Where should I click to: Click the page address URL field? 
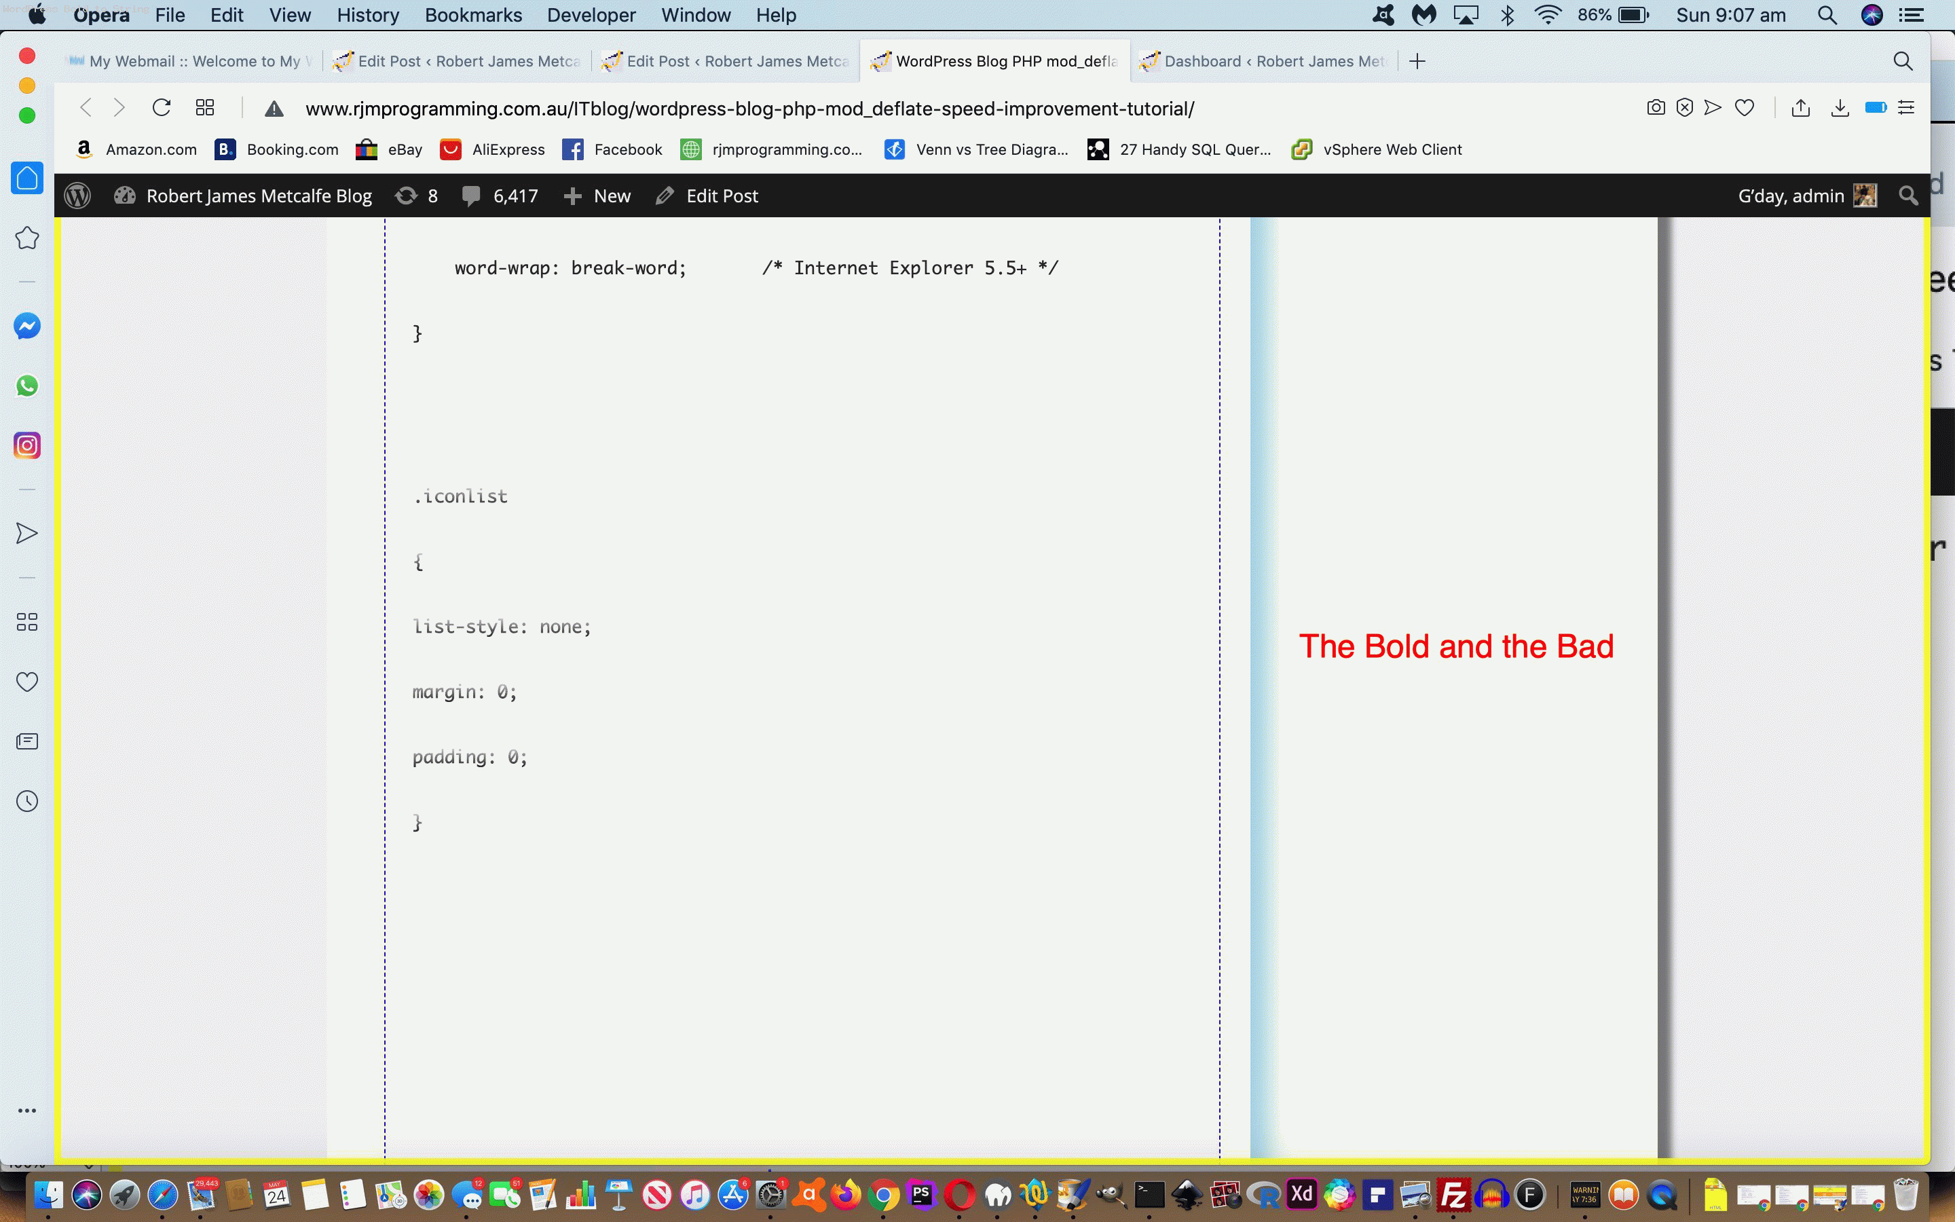pos(749,109)
